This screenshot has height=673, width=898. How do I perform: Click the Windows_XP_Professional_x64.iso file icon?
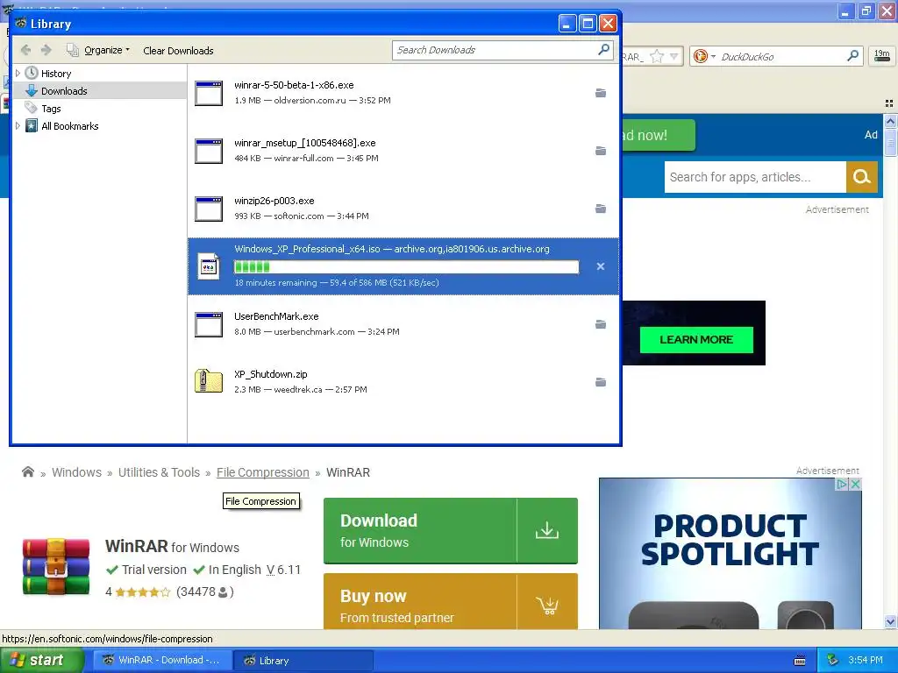[x=209, y=266]
